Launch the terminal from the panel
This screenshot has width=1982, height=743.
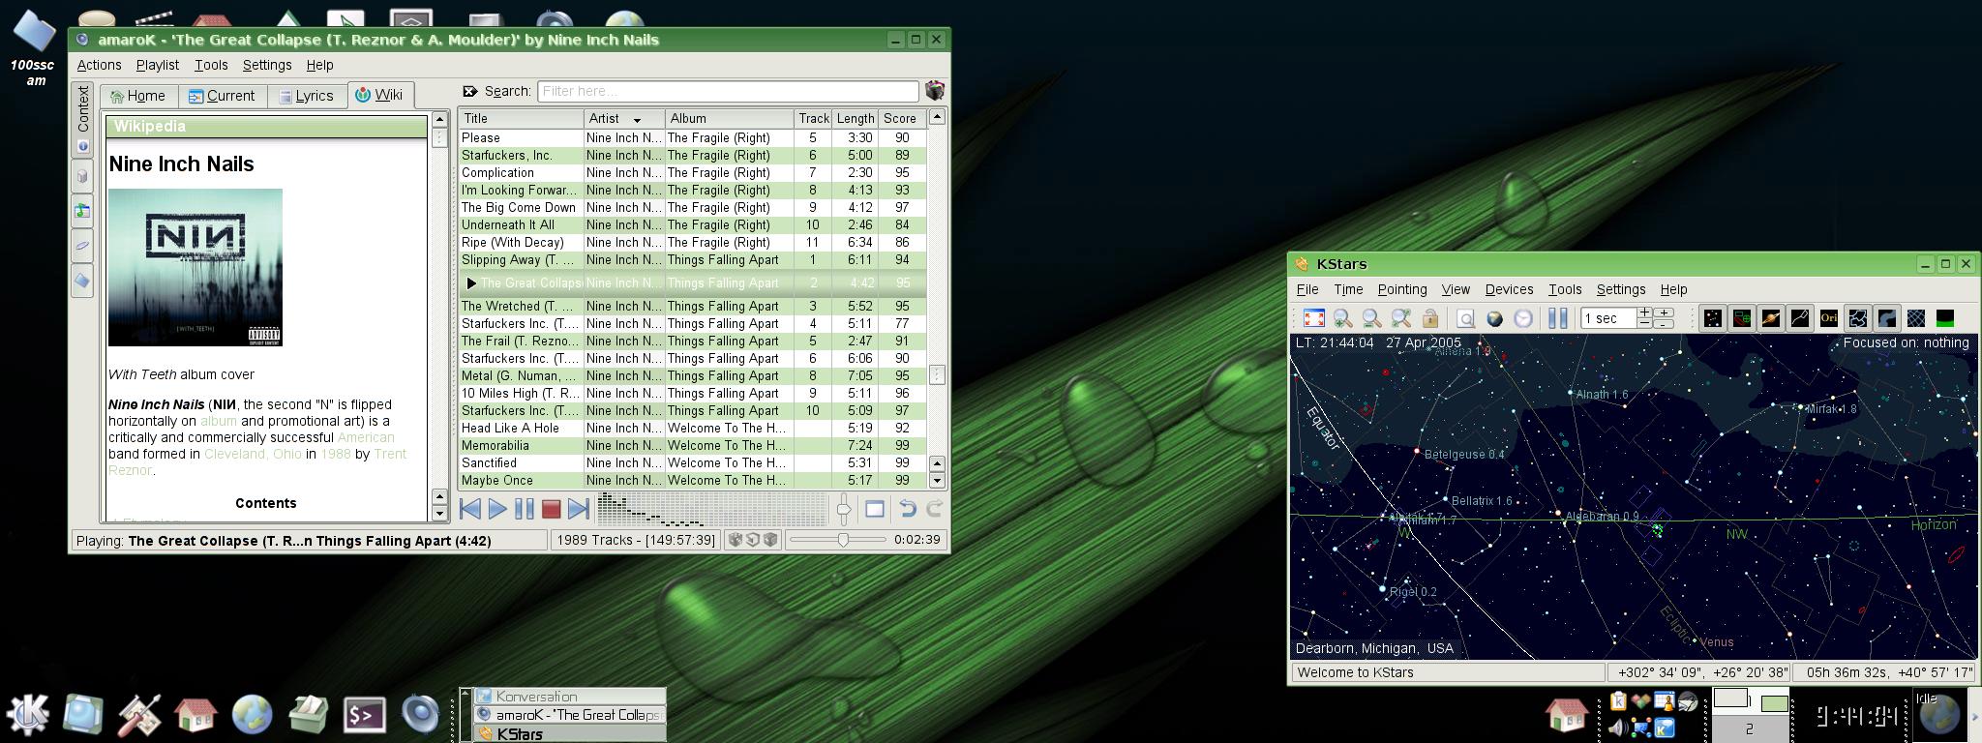365,715
